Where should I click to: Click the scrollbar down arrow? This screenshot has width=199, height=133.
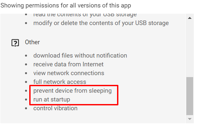(x=190, y=119)
